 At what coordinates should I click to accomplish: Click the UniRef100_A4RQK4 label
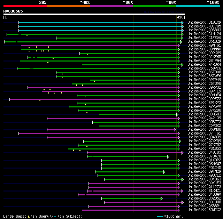[x=204, y=65]
